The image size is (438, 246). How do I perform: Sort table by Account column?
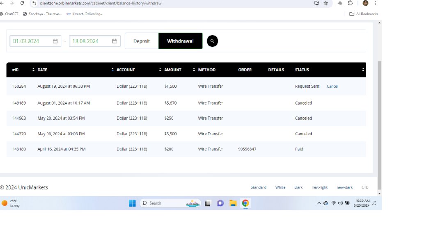[126, 70]
